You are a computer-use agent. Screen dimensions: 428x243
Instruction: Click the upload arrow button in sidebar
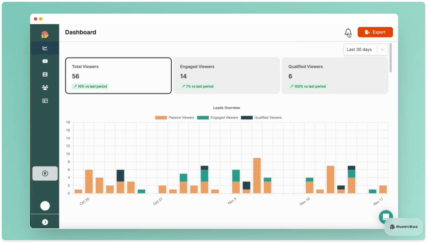tap(45, 173)
